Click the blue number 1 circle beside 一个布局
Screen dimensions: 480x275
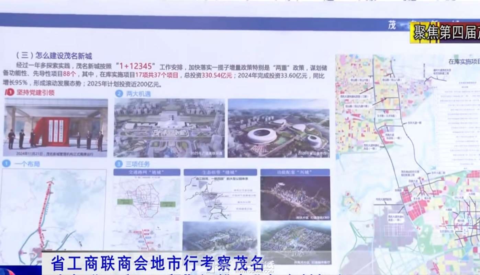6,164
